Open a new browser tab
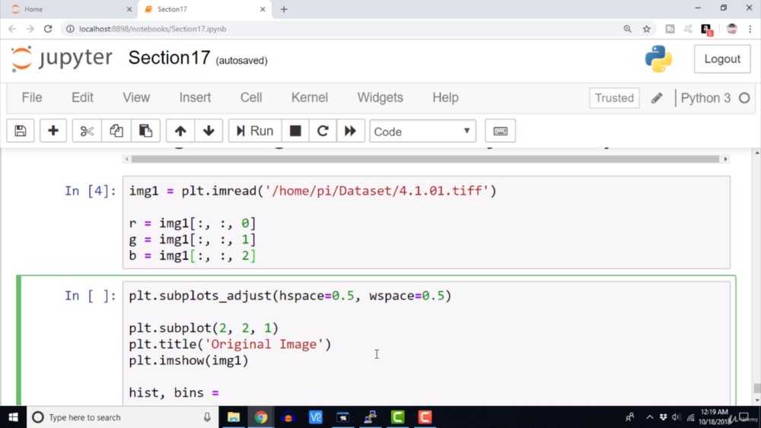The image size is (761, 428). pyautogui.click(x=284, y=9)
